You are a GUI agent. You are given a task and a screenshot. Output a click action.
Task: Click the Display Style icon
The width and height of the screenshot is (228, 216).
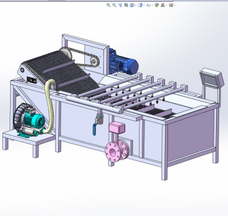click(x=140, y=5)
